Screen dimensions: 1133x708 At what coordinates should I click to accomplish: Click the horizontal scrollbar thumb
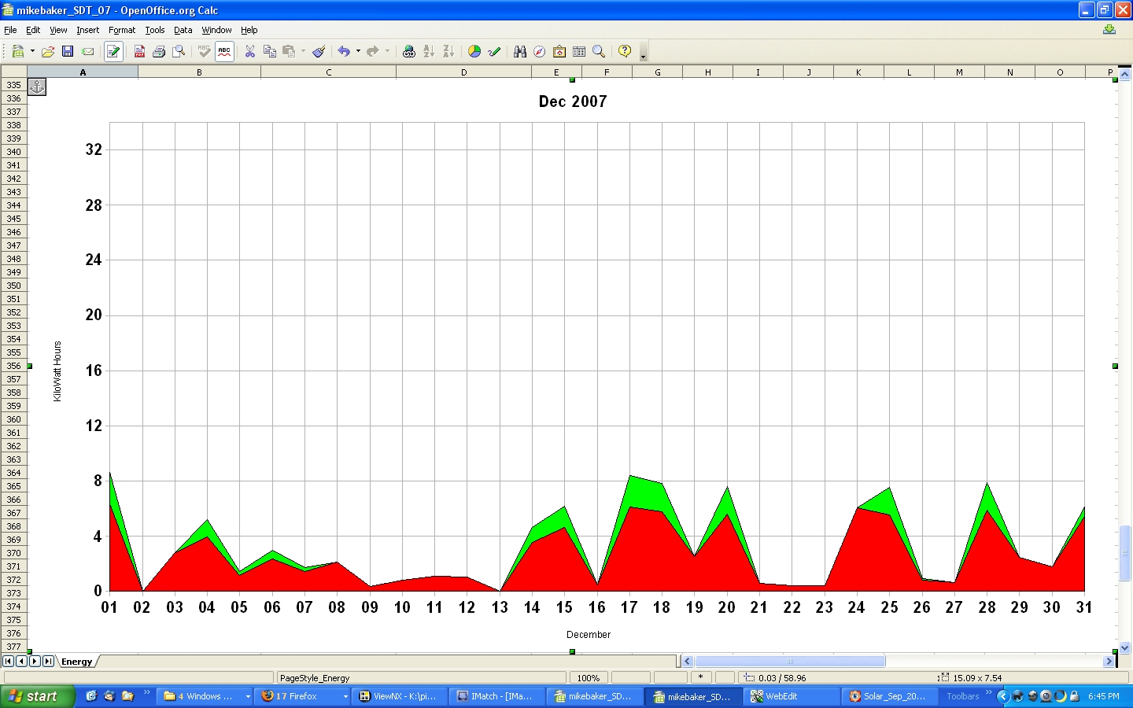pos(790,662)
